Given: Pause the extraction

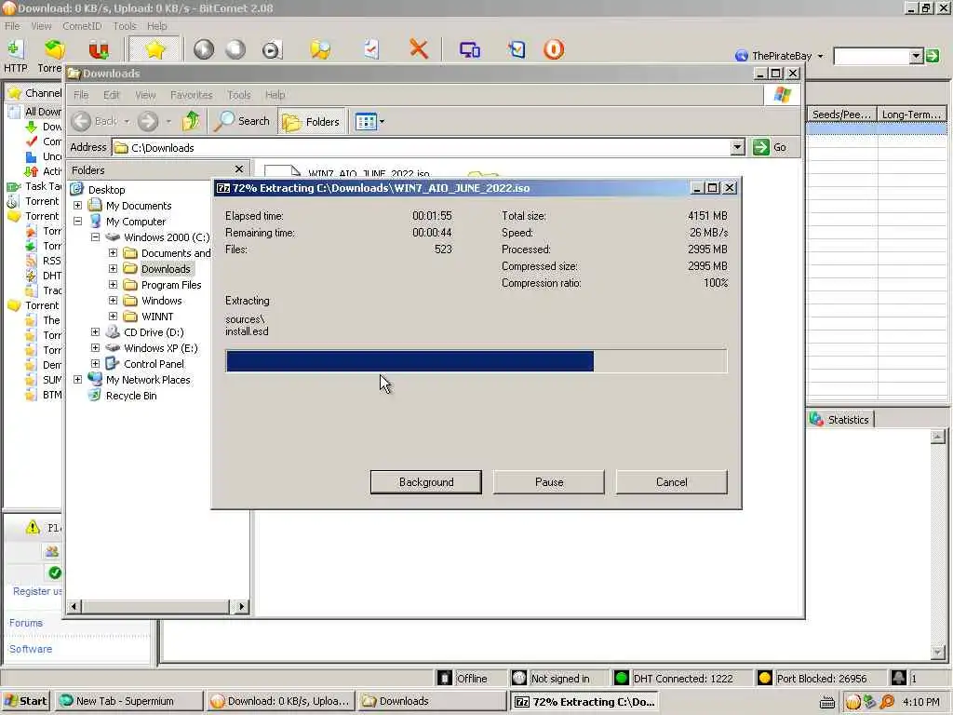Looking at the screenshot, I should click(549, 482).
